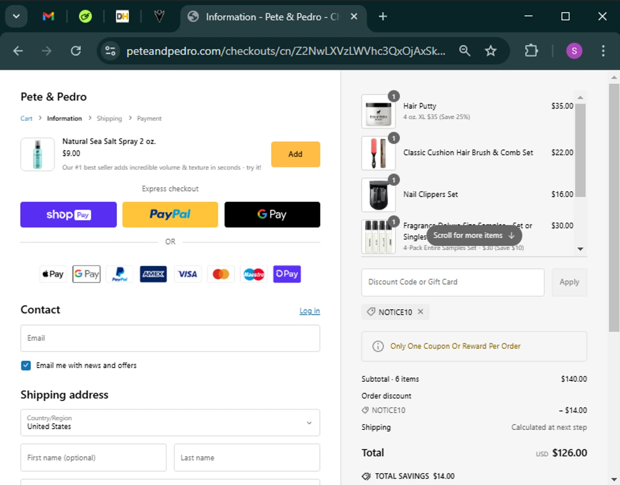
Task: Focus the Last name field
Action: (x=247, y=457)
